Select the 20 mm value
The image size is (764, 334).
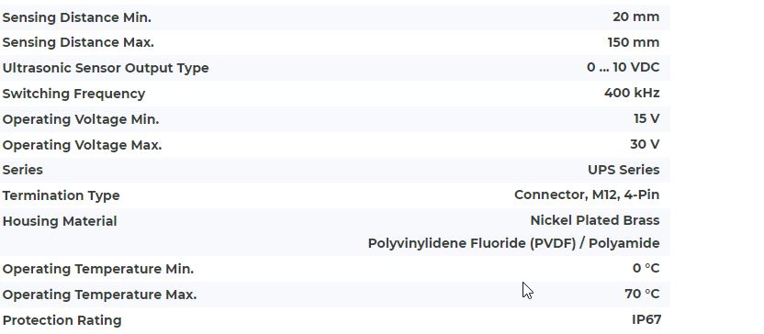click(x=635, y=17)
